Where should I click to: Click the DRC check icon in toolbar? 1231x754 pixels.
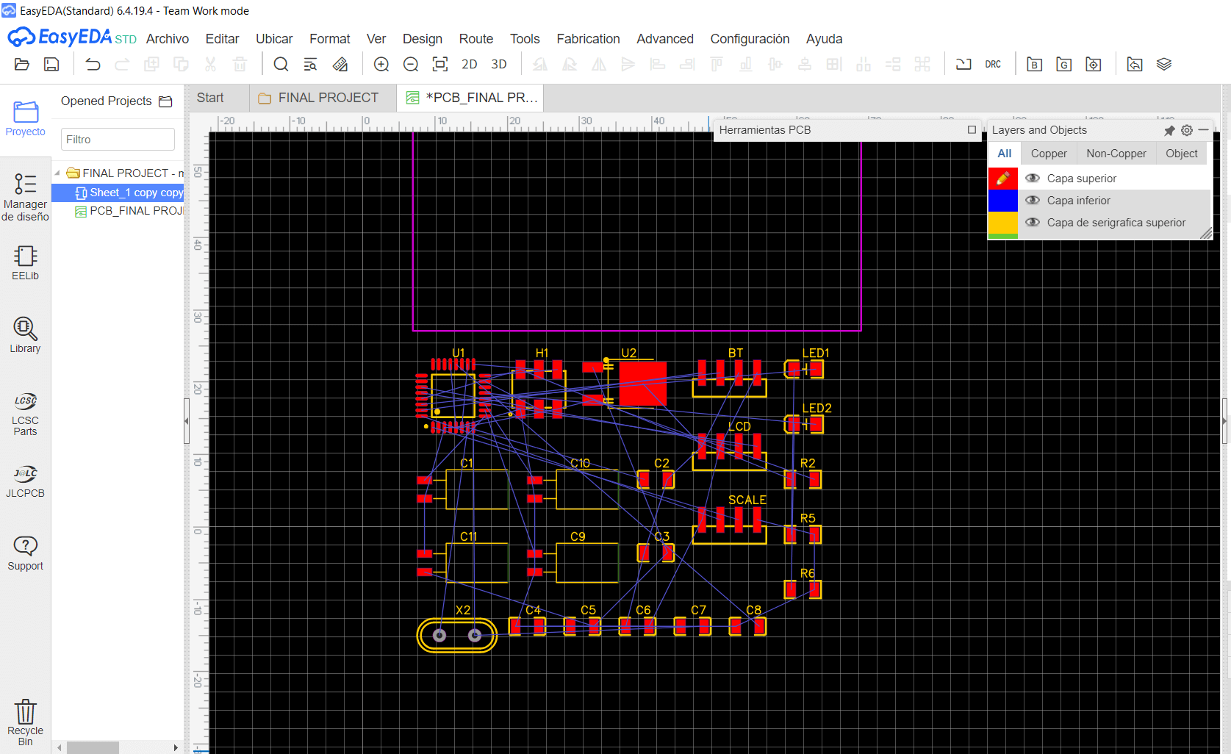(x=992, y=65)
